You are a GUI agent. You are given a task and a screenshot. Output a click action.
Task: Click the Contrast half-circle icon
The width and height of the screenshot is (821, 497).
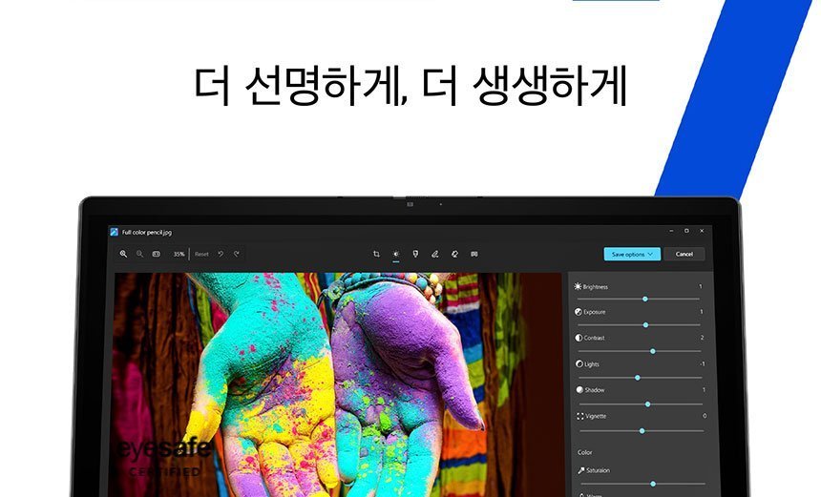click(579, 338)
